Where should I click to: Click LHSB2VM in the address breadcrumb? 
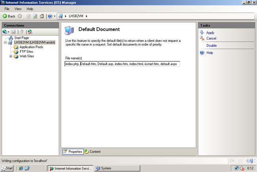coord(76,16)
